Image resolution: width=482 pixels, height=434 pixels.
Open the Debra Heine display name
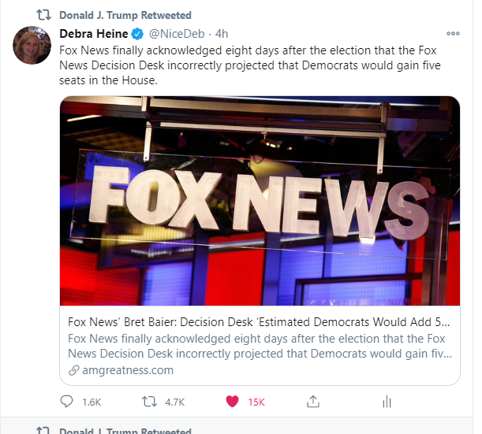93,33
